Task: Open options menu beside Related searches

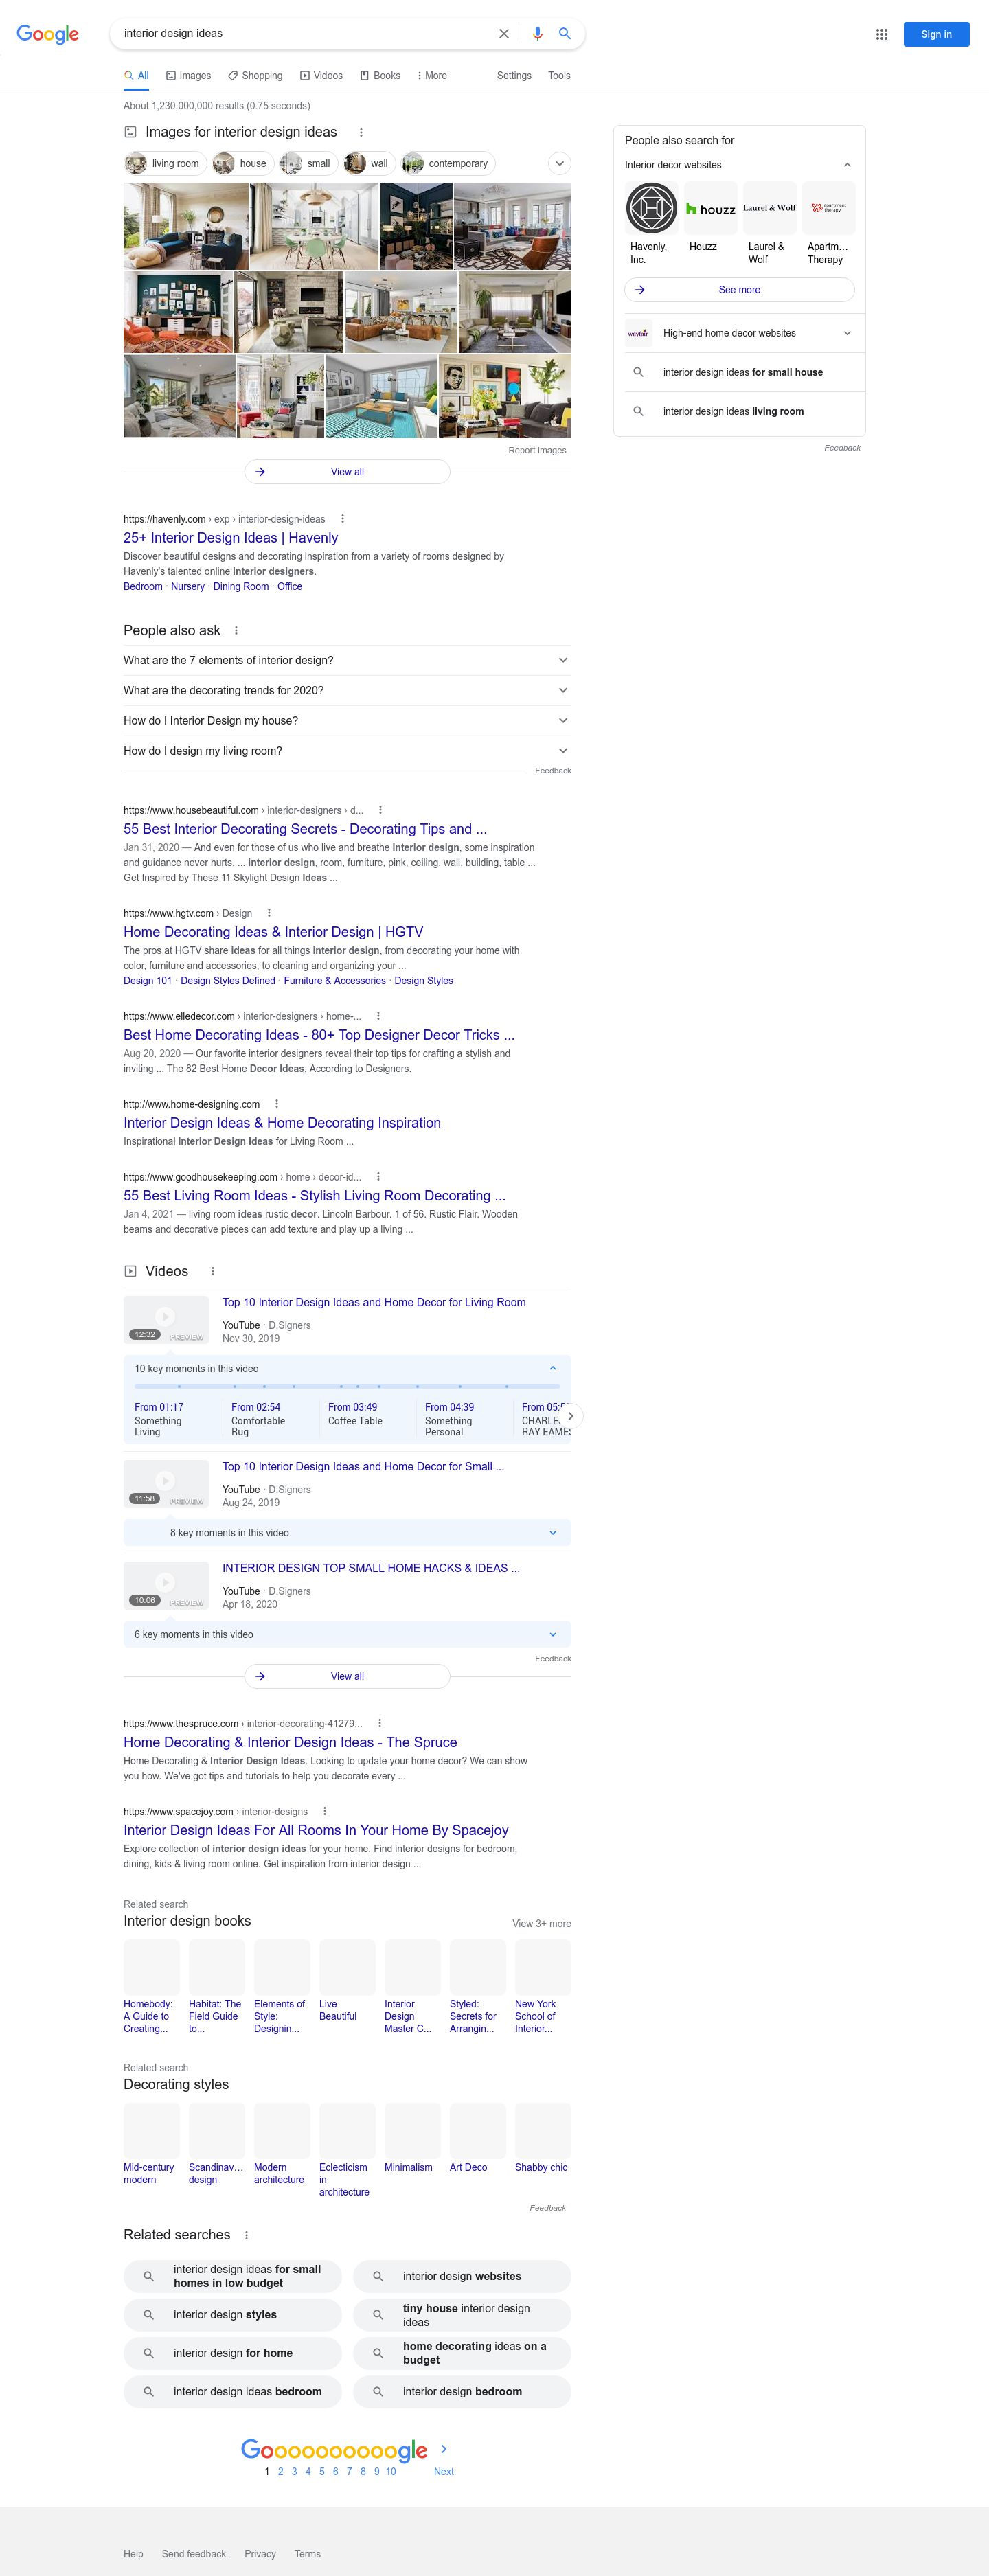Action: (x=246, y=2235)
